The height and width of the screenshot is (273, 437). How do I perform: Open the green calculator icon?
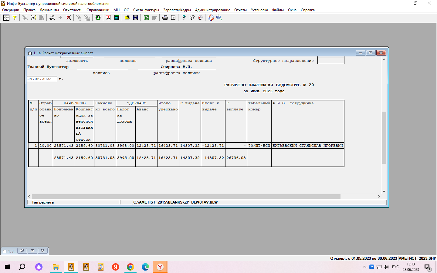click(117, 18)
